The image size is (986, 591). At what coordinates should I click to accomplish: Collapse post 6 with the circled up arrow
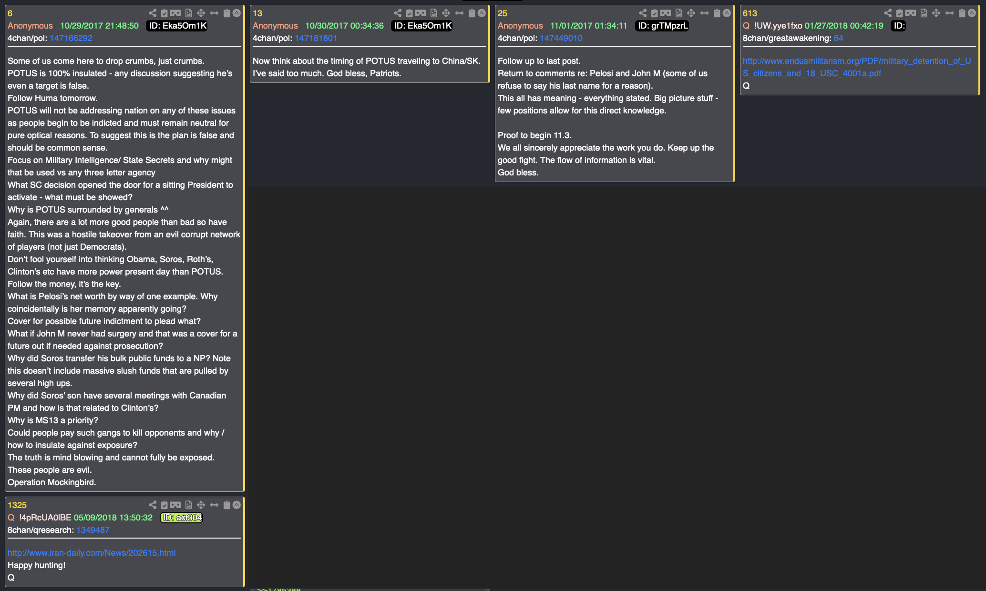pos(236,13)
